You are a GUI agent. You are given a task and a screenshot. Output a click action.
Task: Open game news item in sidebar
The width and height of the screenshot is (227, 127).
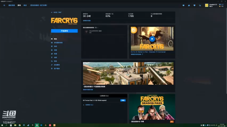[57, 43]
